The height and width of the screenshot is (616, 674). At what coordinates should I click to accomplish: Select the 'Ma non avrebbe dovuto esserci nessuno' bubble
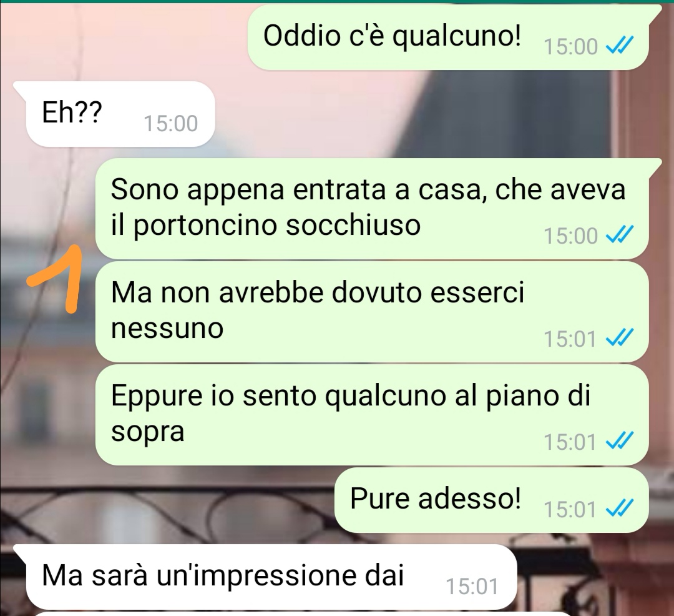(372, 312)
